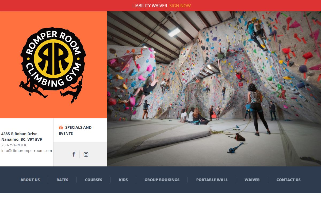Click the Liability Waiver banner text
Screen dimensions: 321x198
150,6
